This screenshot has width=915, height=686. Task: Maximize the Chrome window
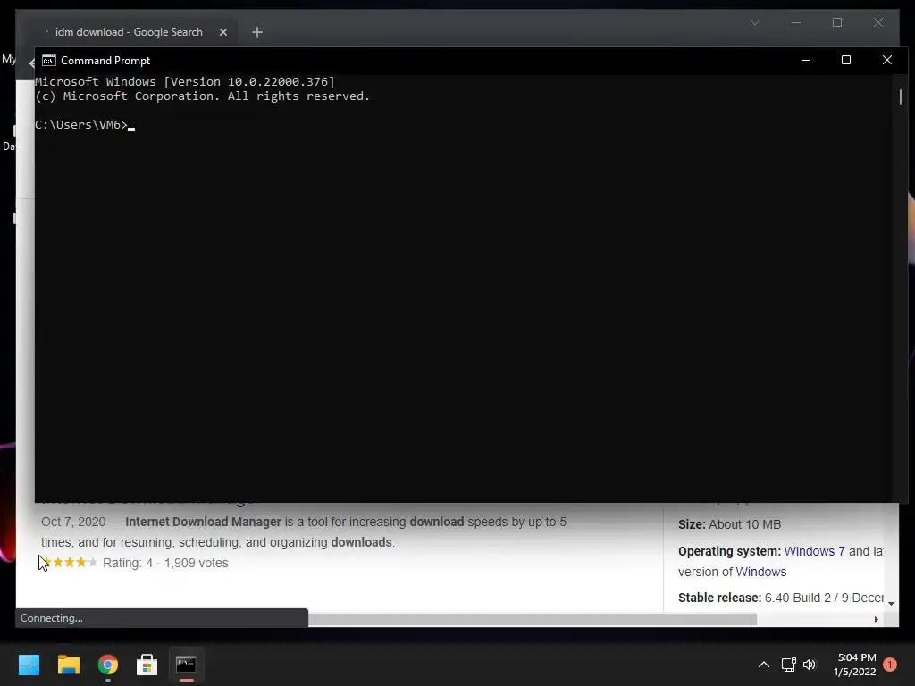(x=837, y=22)
